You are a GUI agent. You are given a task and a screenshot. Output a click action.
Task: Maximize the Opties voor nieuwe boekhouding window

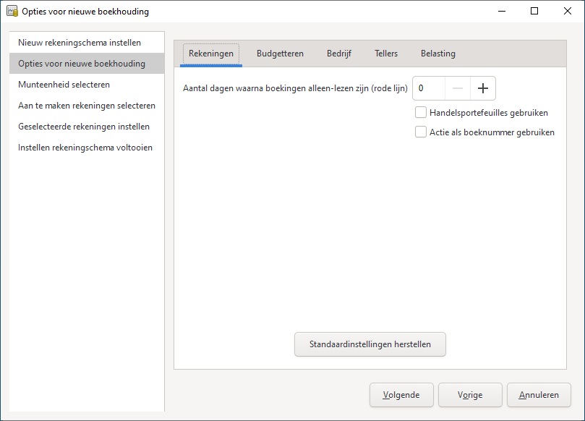point(534,11)
